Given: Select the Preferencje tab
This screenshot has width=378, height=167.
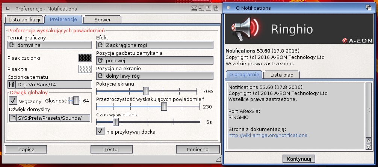Looking at the screenshot, I should pos(64,19).
